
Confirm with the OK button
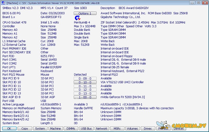(9, 129)
